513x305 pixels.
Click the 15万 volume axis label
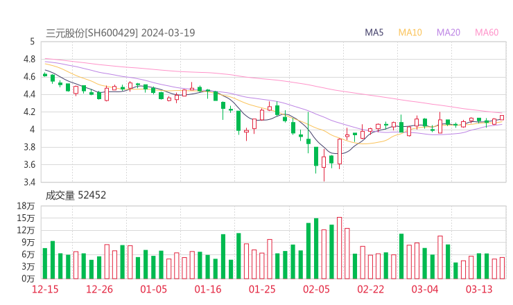pyautogui.click(x=26, y=218)
